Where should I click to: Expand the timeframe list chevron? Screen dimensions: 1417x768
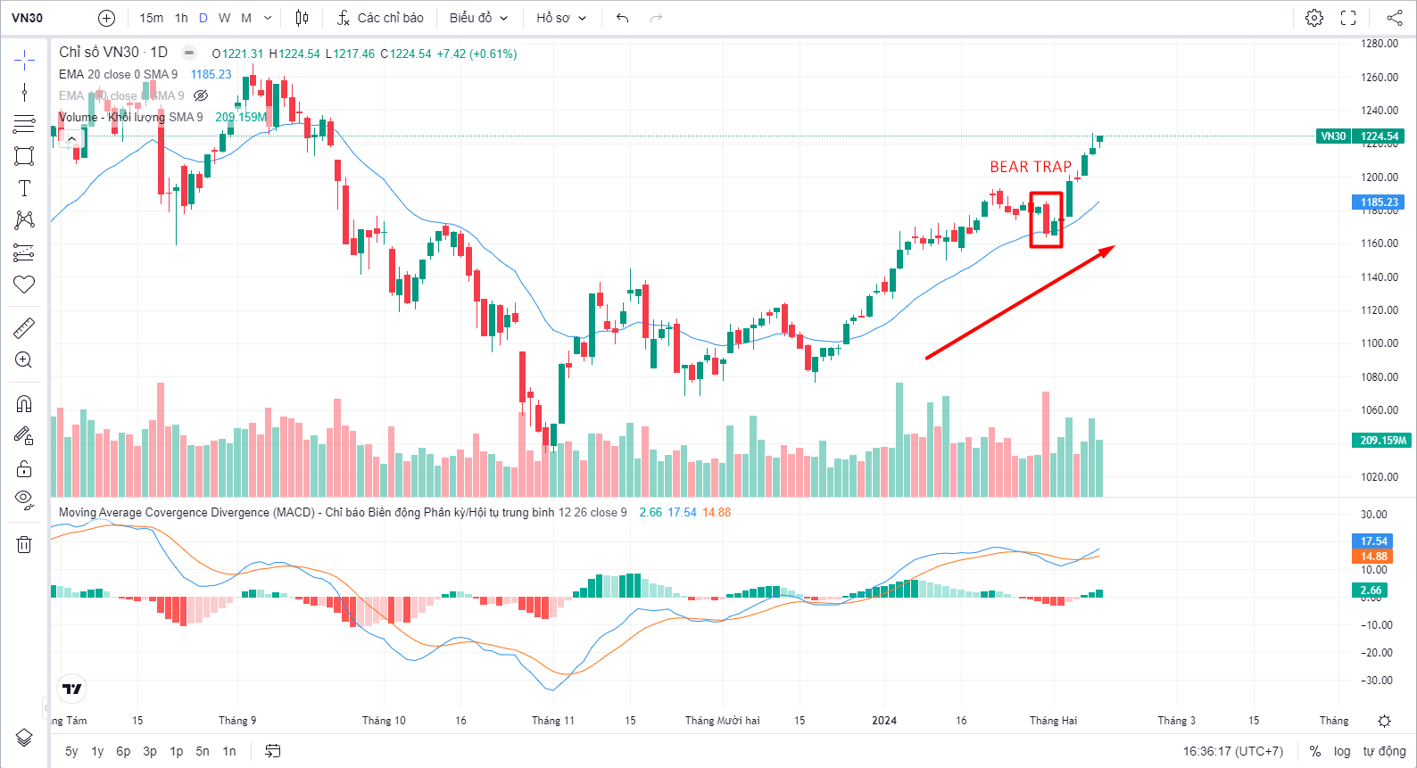pos(268,18)
